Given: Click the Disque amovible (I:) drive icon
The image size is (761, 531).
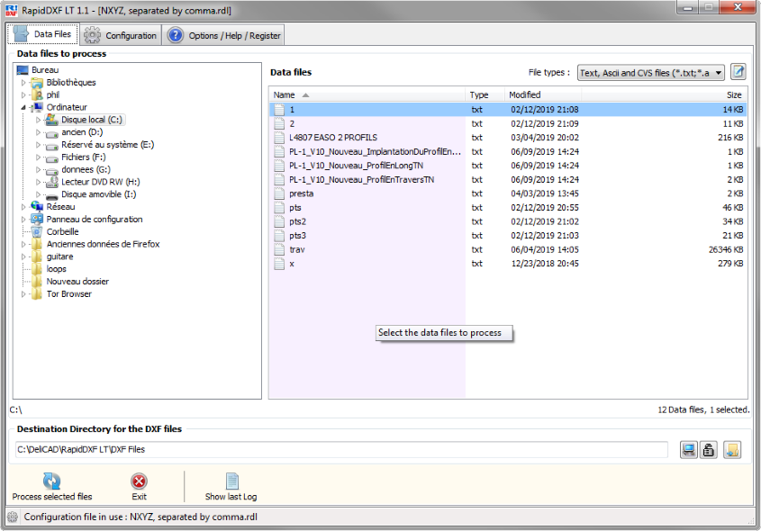Looking at the screenshot, I should point(52,195).
